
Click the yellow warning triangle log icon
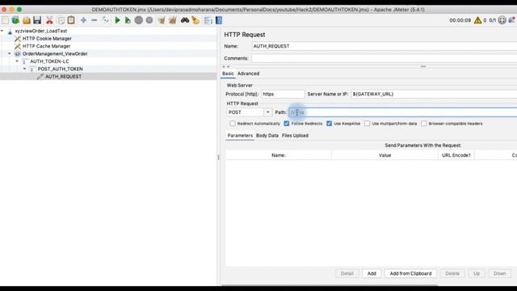tap(477, 20)
